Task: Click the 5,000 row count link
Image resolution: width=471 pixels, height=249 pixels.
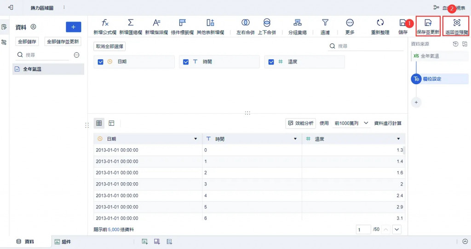Action: click(114, 230)
